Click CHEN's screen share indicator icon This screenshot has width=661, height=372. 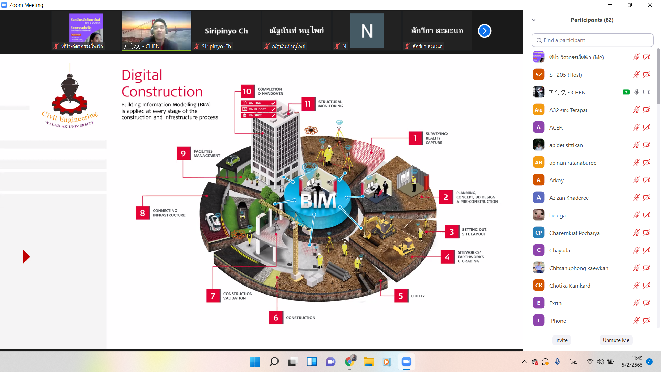[626, 92]
